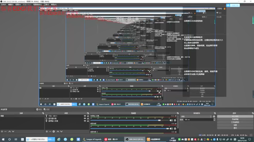The image size is (254, 142).
Task: Click the 开始录制 button
Action: tap(235, 119)
